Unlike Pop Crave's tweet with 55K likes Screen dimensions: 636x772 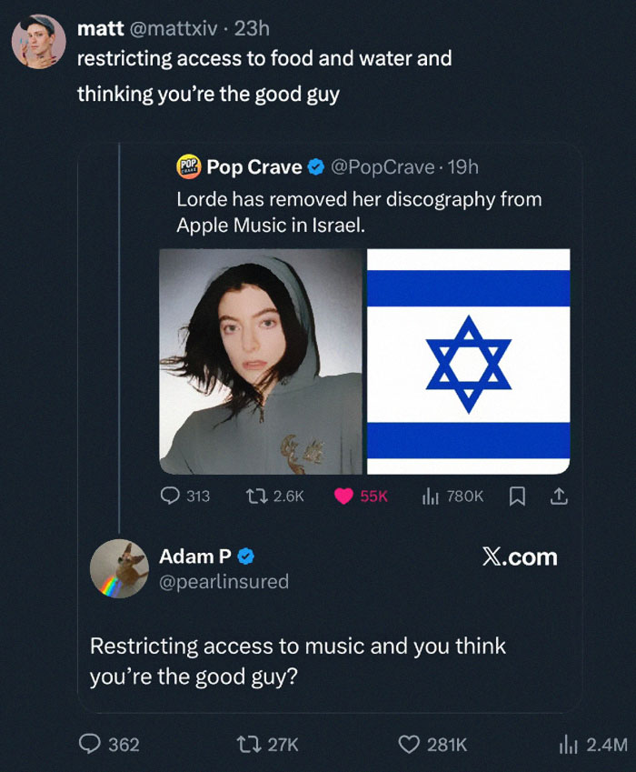click(x=344, y=496)
